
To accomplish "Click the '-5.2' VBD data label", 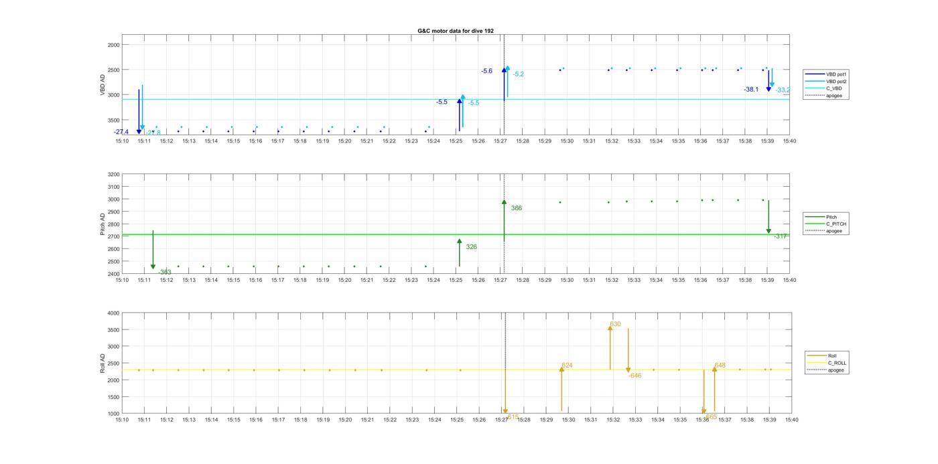I will point(518,74).
